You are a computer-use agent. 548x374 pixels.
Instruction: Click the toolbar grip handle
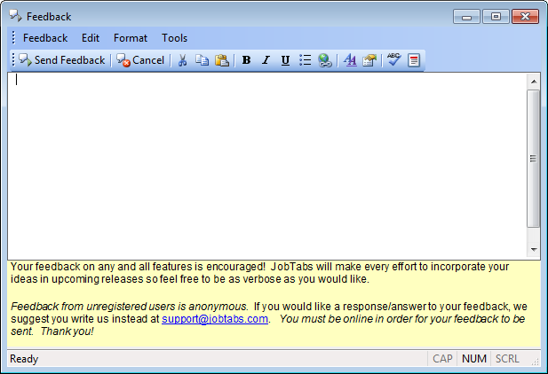click(13, 60)
